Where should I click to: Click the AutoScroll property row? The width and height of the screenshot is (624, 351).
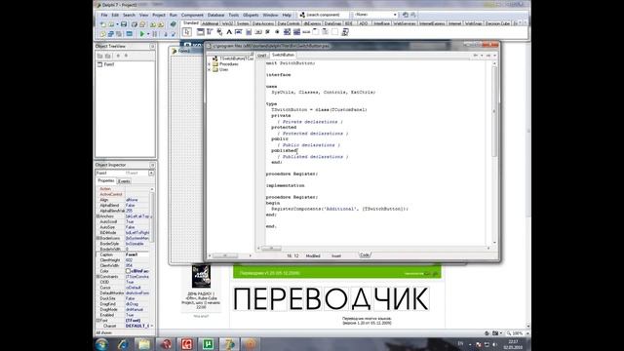pyautogui.click(x=124, y=221)
